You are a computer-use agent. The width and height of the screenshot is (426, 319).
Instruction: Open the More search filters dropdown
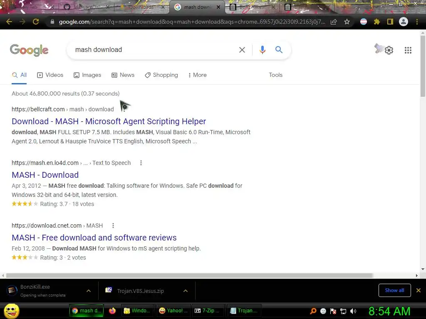[198, 75]
